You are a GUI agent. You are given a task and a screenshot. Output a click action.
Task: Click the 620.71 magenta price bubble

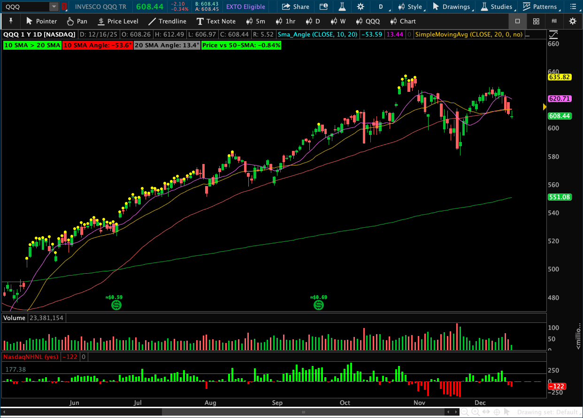pos(560,98)
